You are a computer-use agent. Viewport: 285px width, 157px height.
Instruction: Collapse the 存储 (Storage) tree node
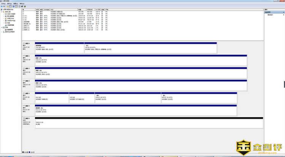point(1,27)
